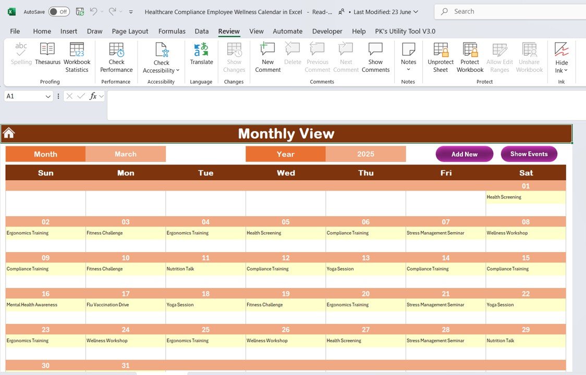Click Show Changes in the ribbon
The height and width of the screenshot is (375, 586).
click(234, 58)
